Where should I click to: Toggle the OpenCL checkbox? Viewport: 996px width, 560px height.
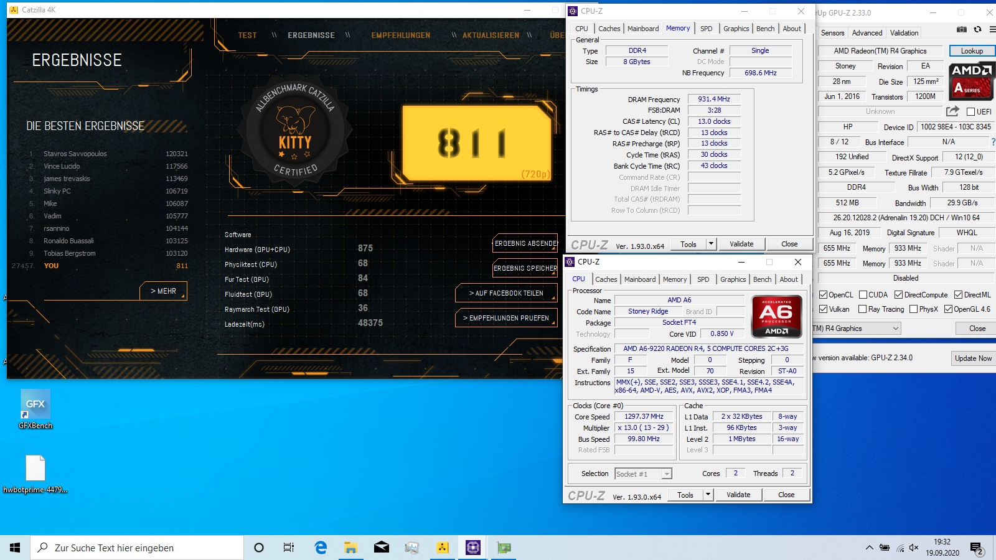point(823,295)
